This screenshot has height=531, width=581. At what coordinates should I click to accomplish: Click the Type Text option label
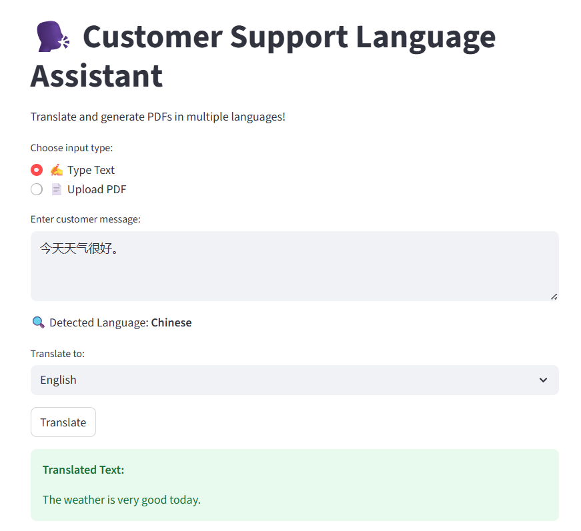coord(91,170)
